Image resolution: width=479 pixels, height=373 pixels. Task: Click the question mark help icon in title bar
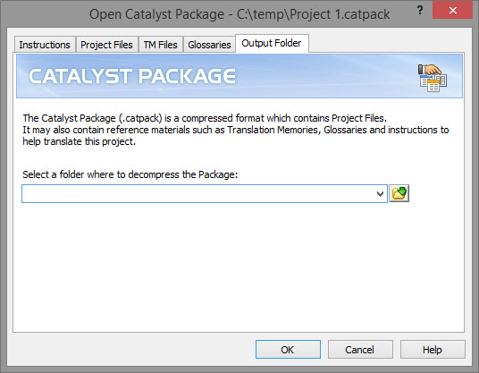[x=420, y=11]
